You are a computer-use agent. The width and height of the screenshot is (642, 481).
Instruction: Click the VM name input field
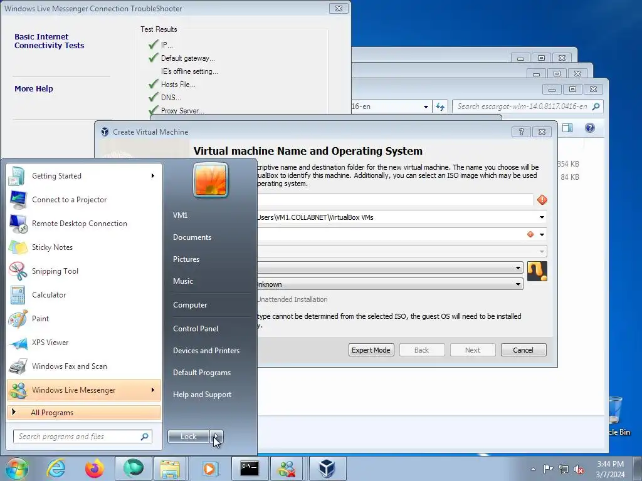(x=395, y=200)
